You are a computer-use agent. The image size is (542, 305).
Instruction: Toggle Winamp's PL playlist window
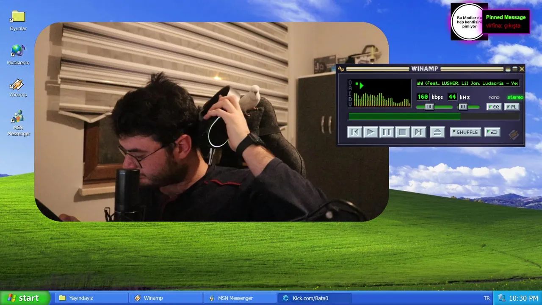click(512, 107)
